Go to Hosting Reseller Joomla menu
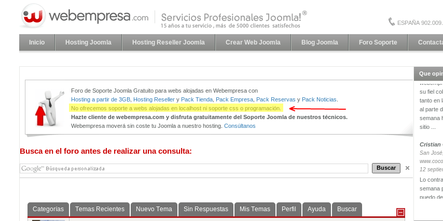 (x=169, y=42)
